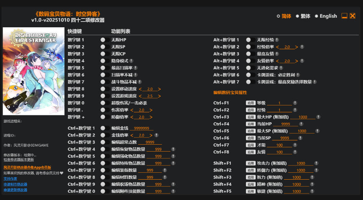
Task: Increase 防御倍率 value with right arrow
Action: click(x=151, y=117)
